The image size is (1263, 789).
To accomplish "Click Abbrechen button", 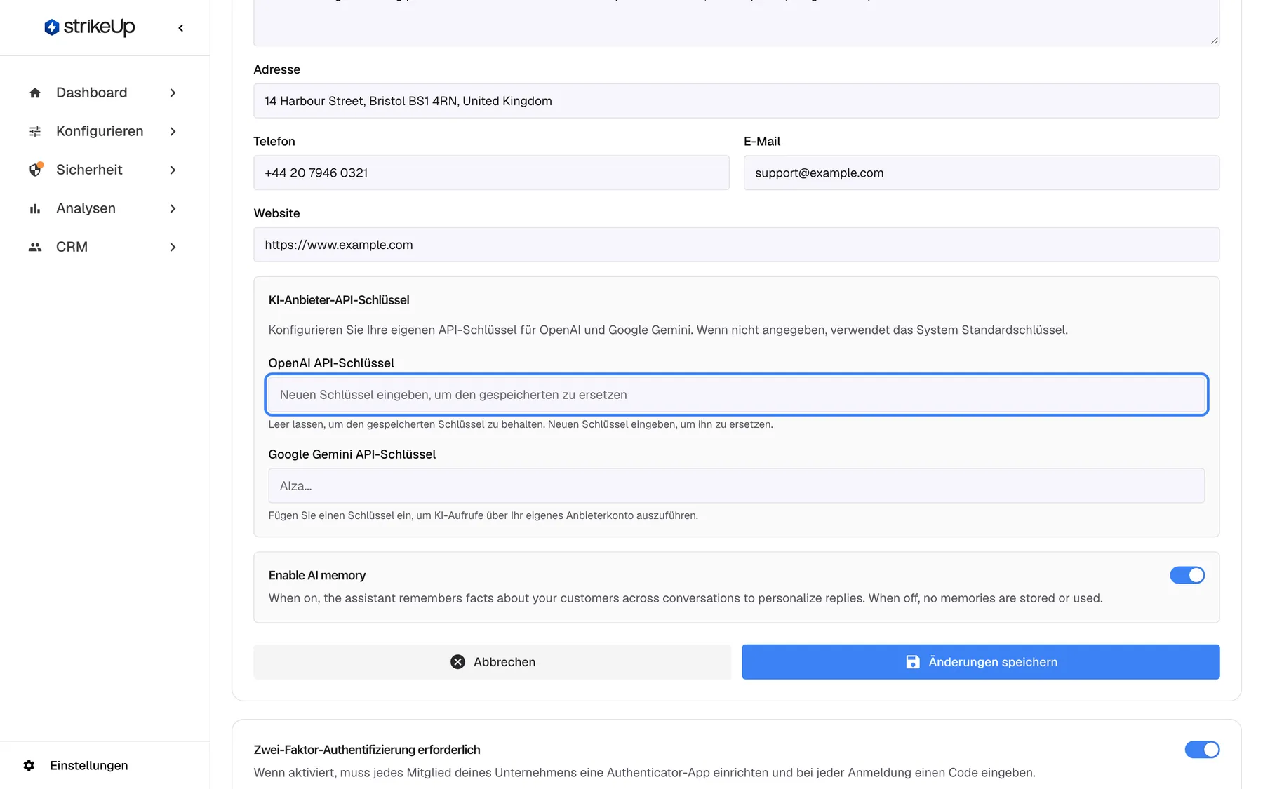I will pyautogui.click(x=492, y=662).
